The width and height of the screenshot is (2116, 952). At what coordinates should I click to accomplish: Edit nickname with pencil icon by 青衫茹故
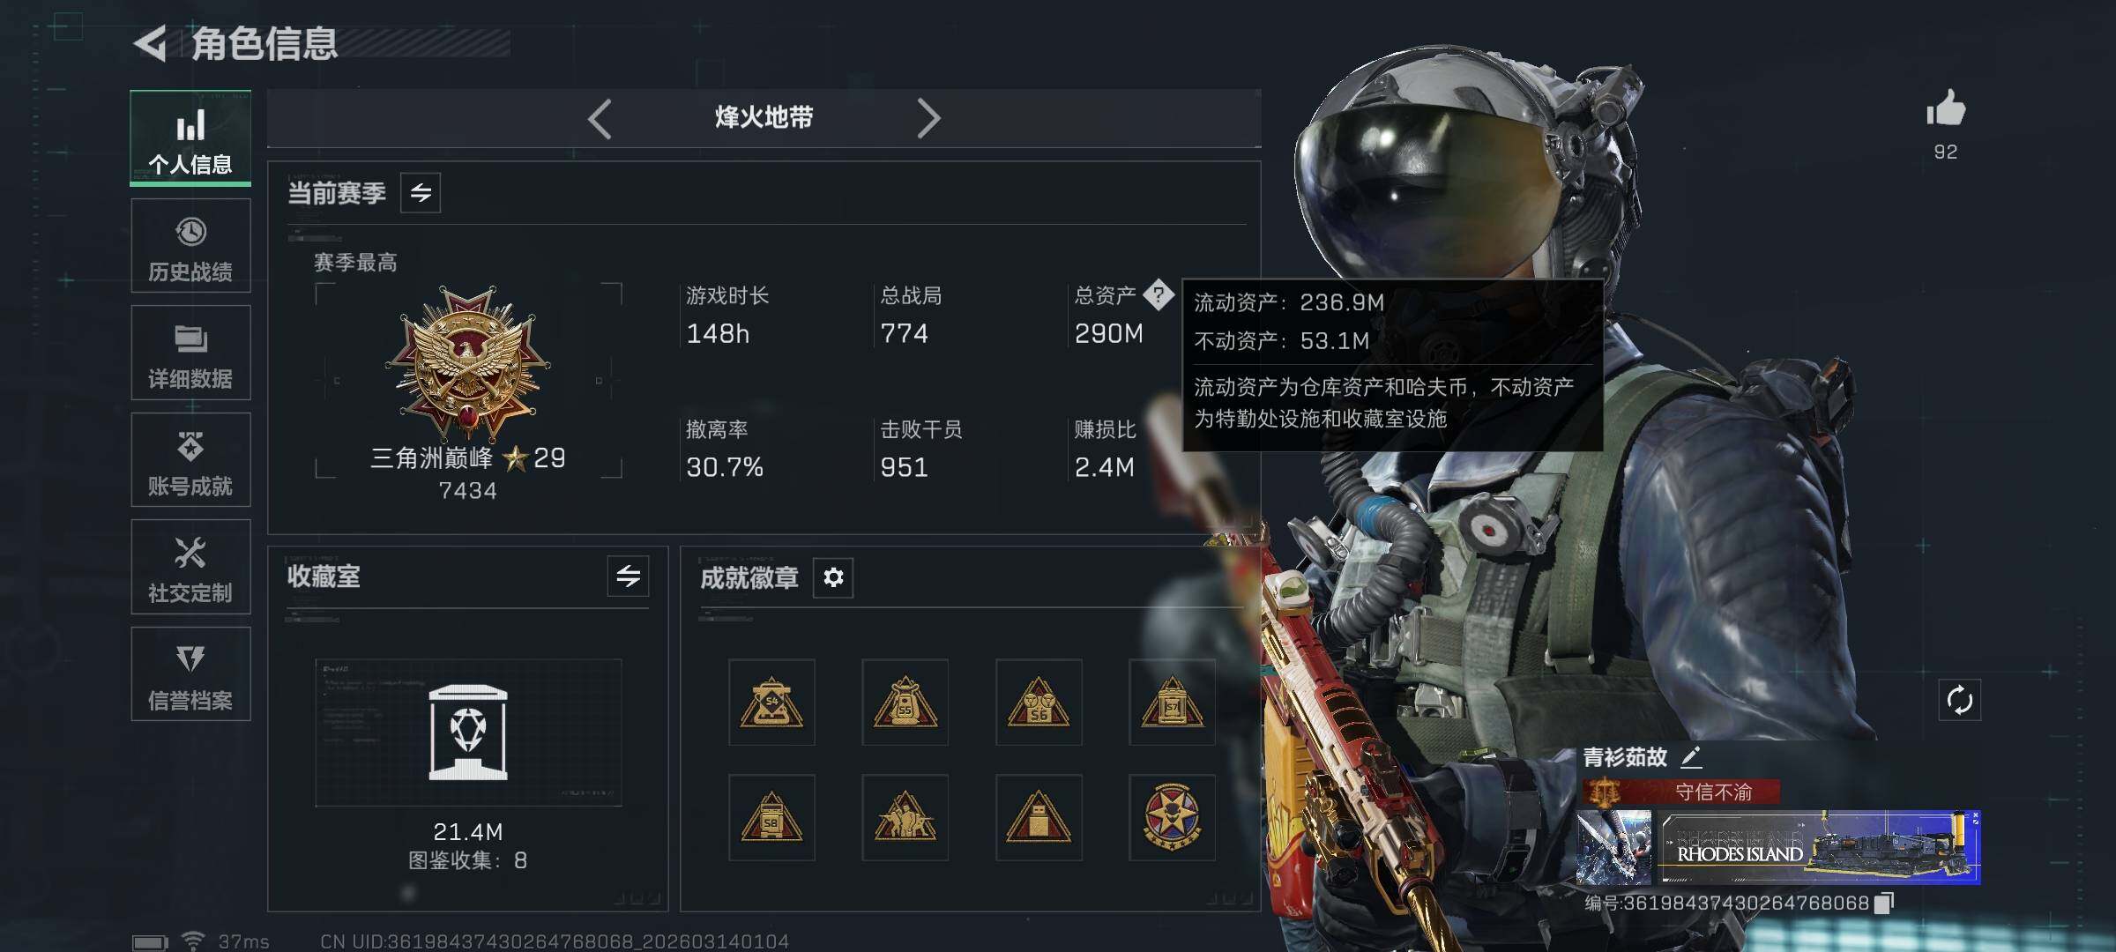(1690, 756)
